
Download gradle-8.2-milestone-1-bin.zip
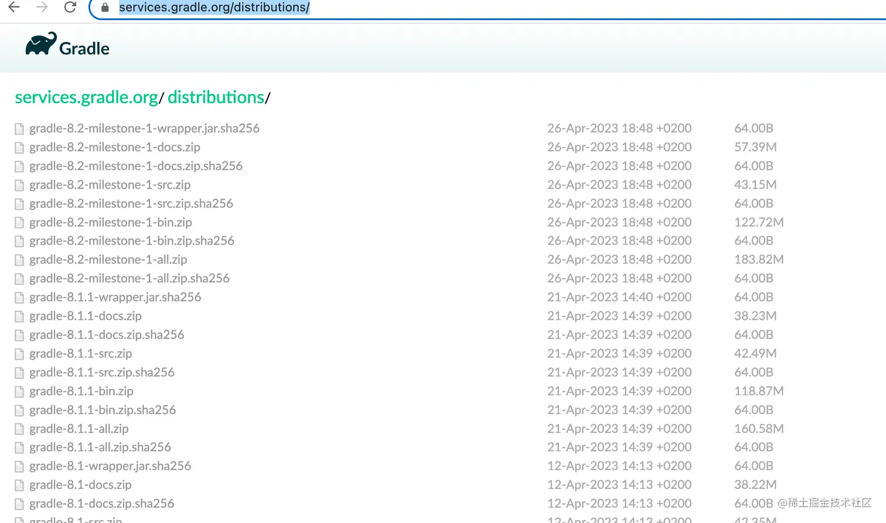[111, 222]
